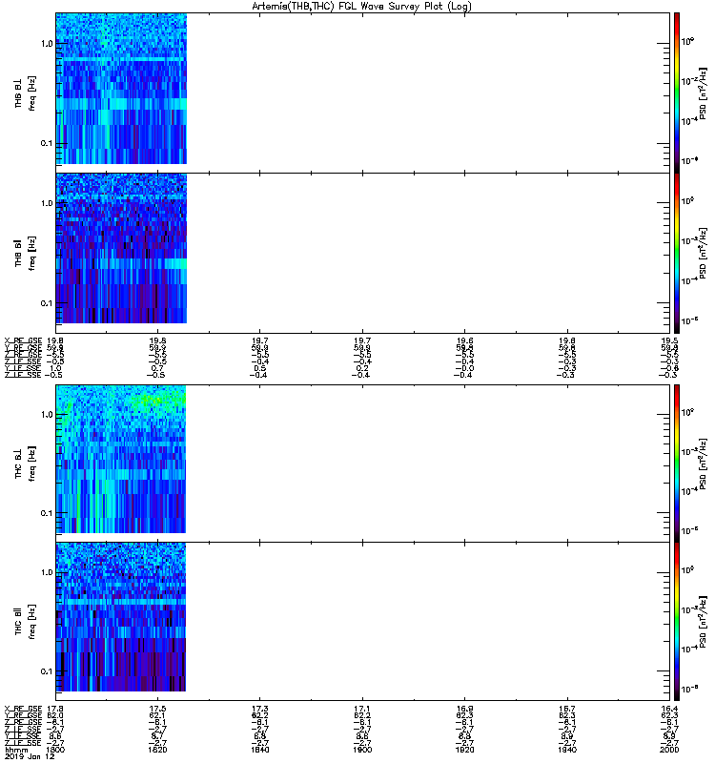Click the THC Y_RE_GSE value '62.1'
Image resolution: width=715 pixels, height=763 pixels.
[x=157, y=715]
